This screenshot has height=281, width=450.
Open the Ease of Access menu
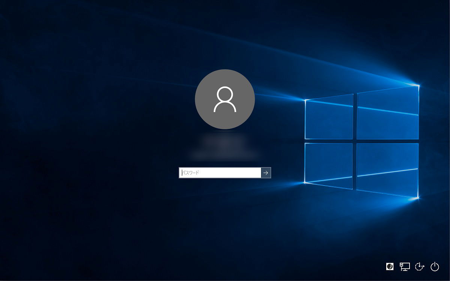tap(420, 266)
